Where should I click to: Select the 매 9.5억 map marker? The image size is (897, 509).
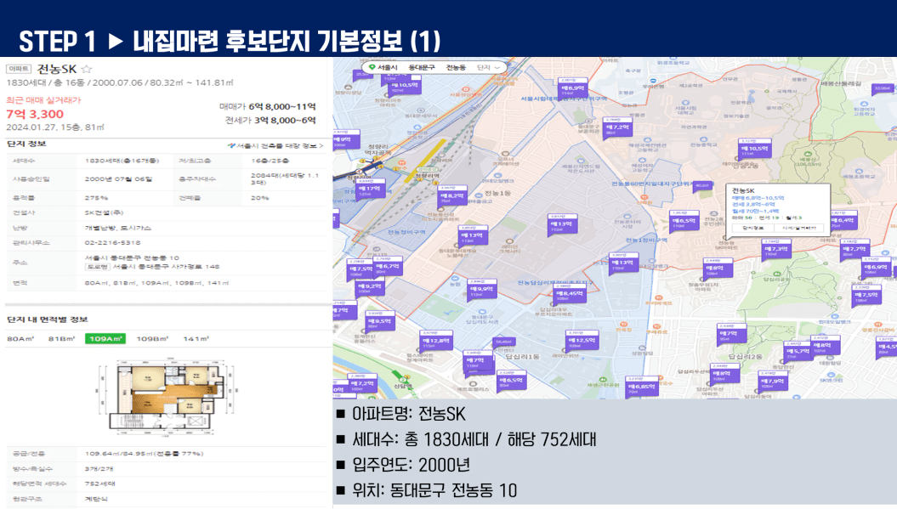(380, 322)
